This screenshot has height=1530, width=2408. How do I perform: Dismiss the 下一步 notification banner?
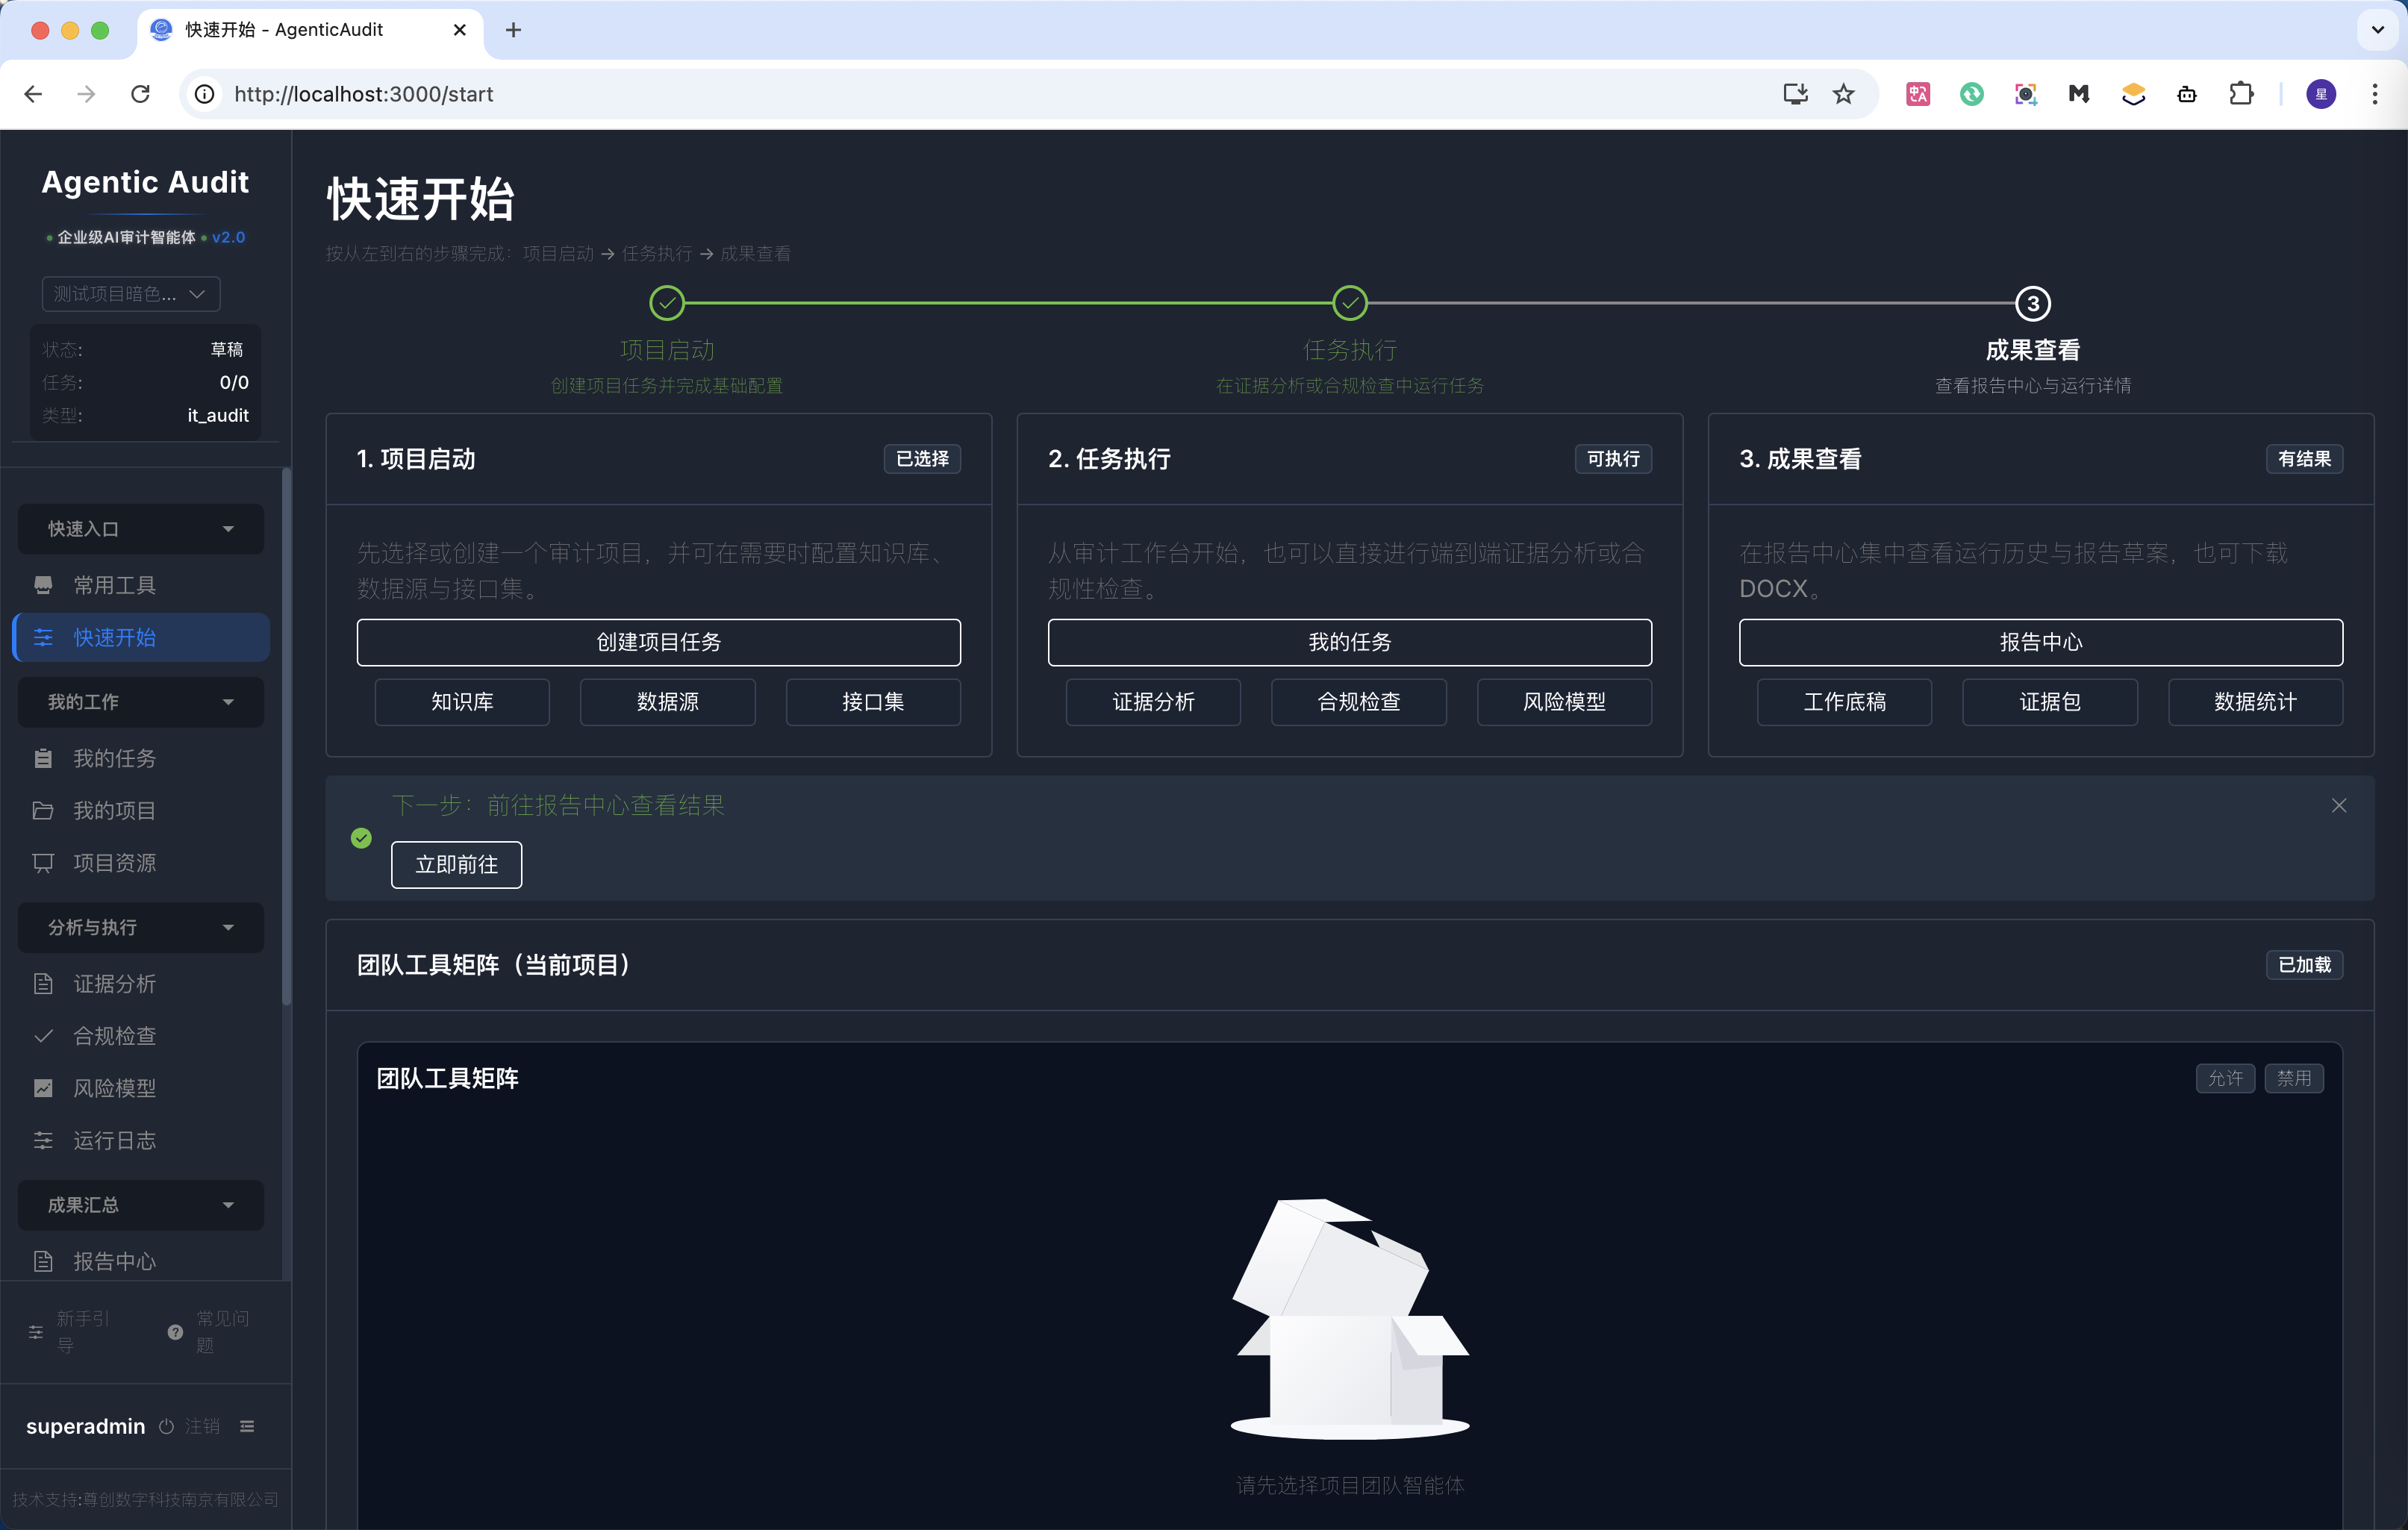click(x=2338, y=805)
